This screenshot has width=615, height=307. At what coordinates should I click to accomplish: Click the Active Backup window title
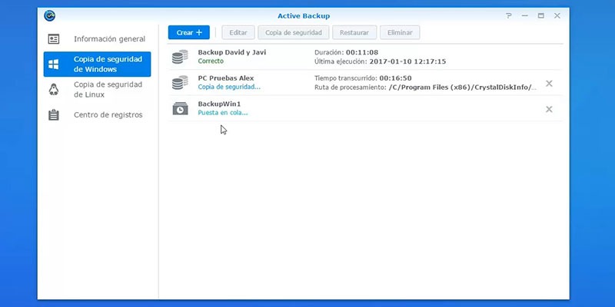[304, 16]
